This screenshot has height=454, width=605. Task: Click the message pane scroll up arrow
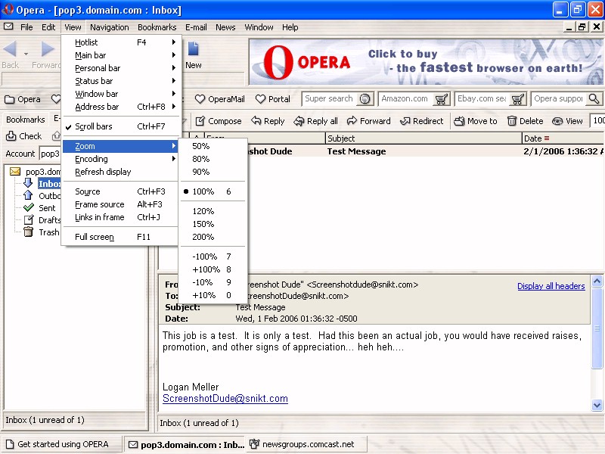pyautogui.click(x=597, y=281)
